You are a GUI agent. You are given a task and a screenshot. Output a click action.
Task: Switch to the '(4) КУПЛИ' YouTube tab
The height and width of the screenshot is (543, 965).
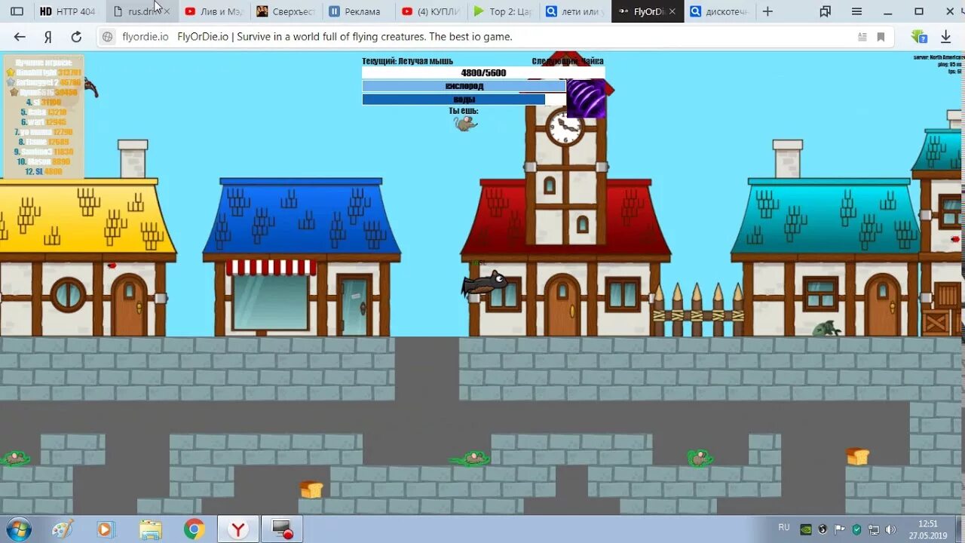pyautogui.click(x=430, y=11)
